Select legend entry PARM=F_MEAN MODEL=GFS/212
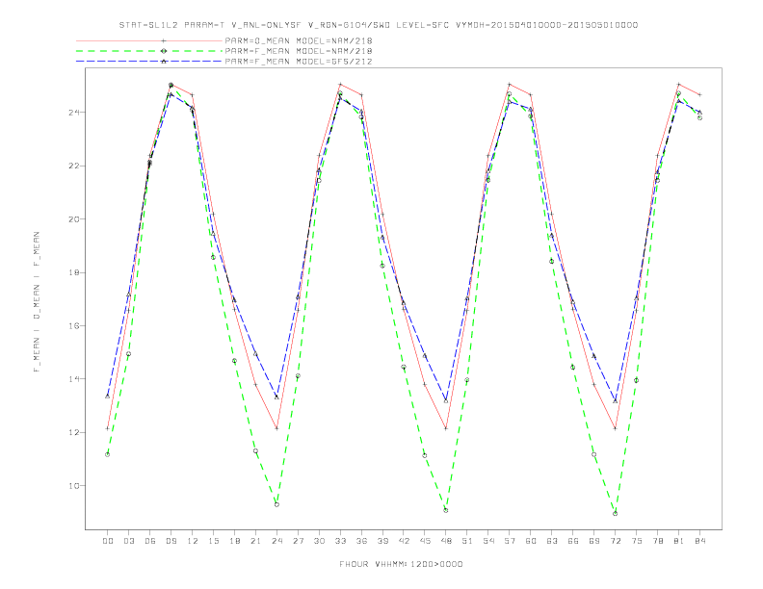Image resolution: width=763 pixels, height=589 pixels. tap(299, 62)
